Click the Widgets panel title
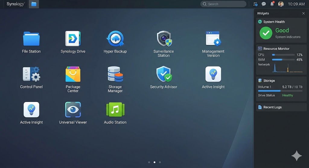 [263, 13]
